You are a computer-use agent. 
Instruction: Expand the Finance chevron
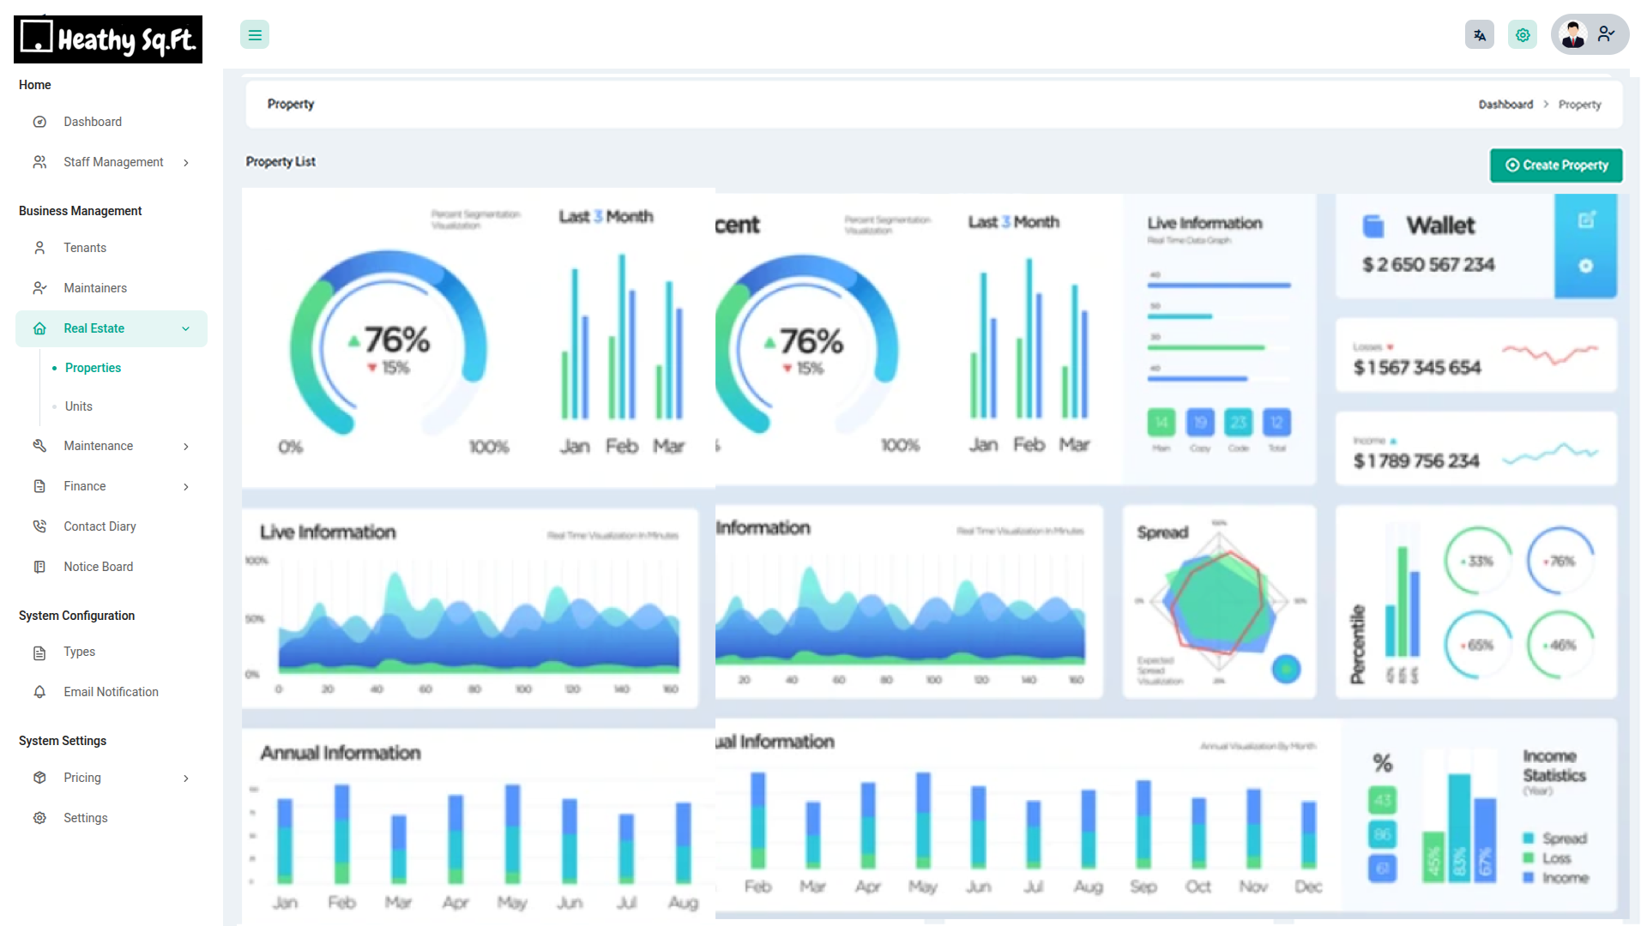click(x=186, y=487)
